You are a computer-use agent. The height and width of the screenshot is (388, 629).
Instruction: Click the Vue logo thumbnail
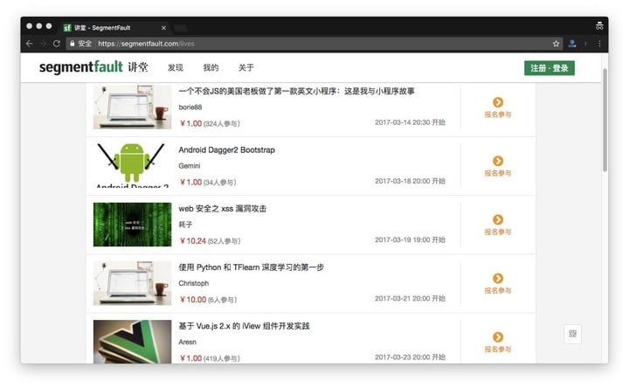pyautogui.click(x=133, y=342)
